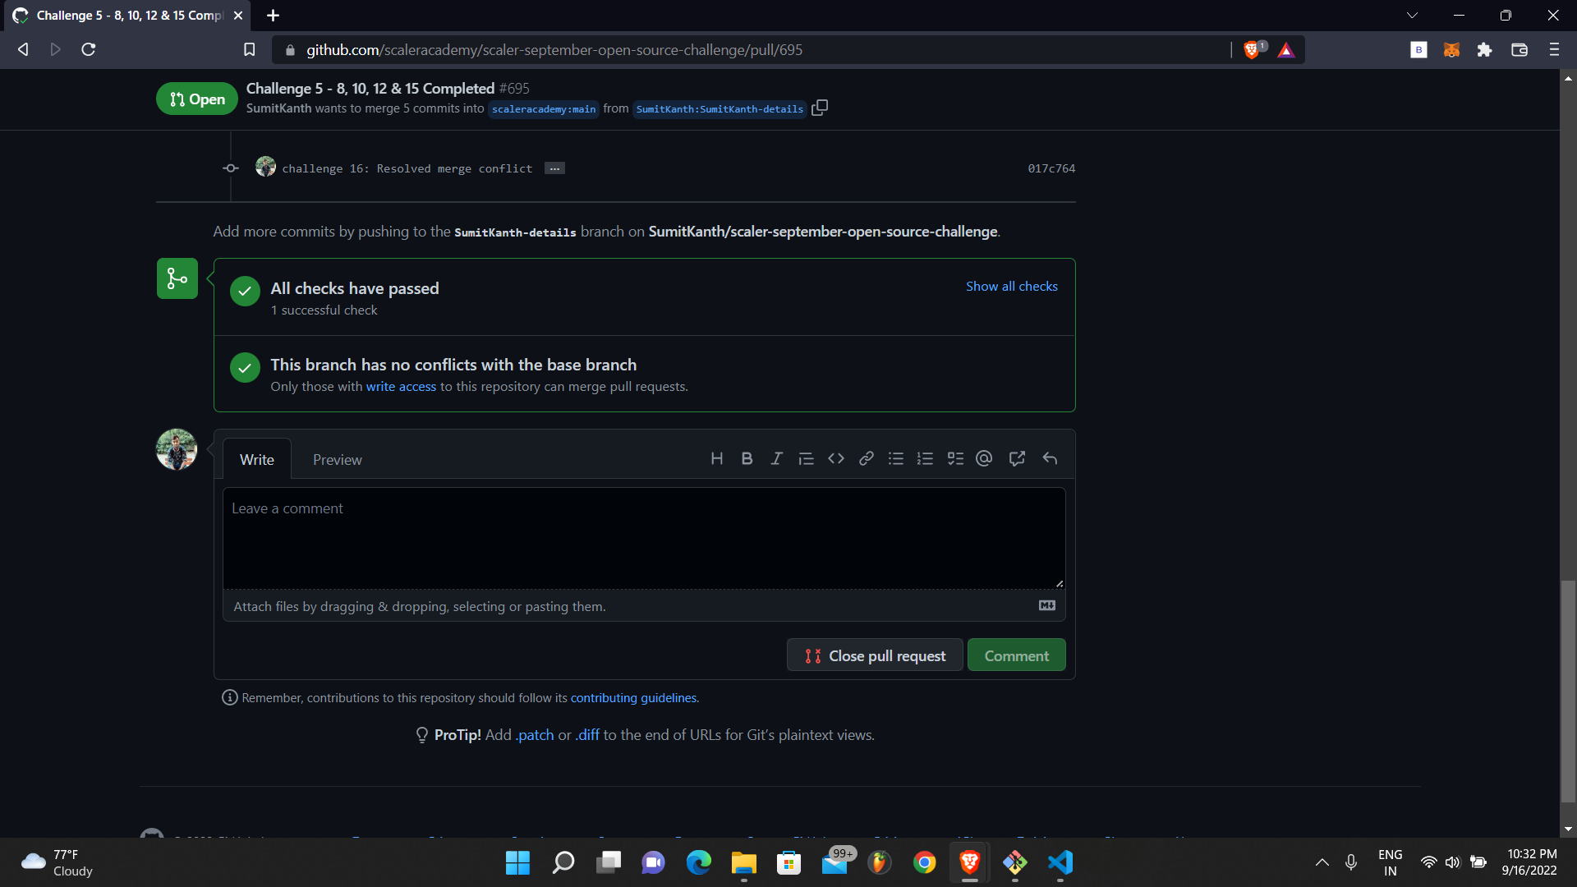
Task: Apply bold formatting in comment toolbar
Action: coord(747,458)
